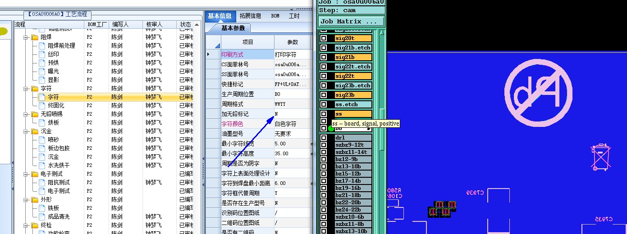Screen dimensions: 627x234
Task: Click the document icon beside 水洗烘干
Action: (42, 166)
